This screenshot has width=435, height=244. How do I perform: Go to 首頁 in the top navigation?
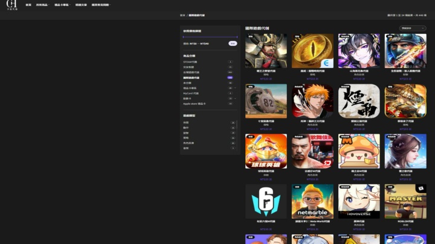coord(28,5)
